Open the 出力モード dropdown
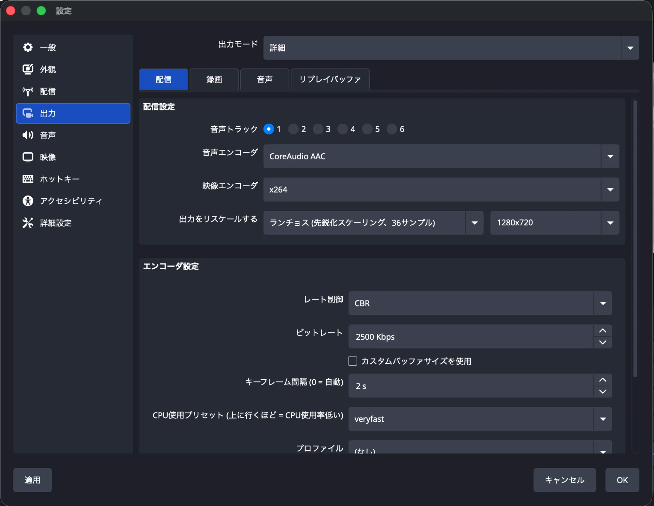The width and height of the screenshot is (654, 506). [x=451, y=48]
